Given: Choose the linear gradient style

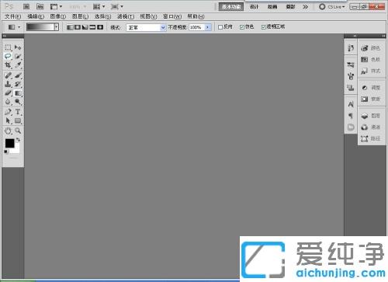Looking at the screenshot, I should (x=70, y=27).
